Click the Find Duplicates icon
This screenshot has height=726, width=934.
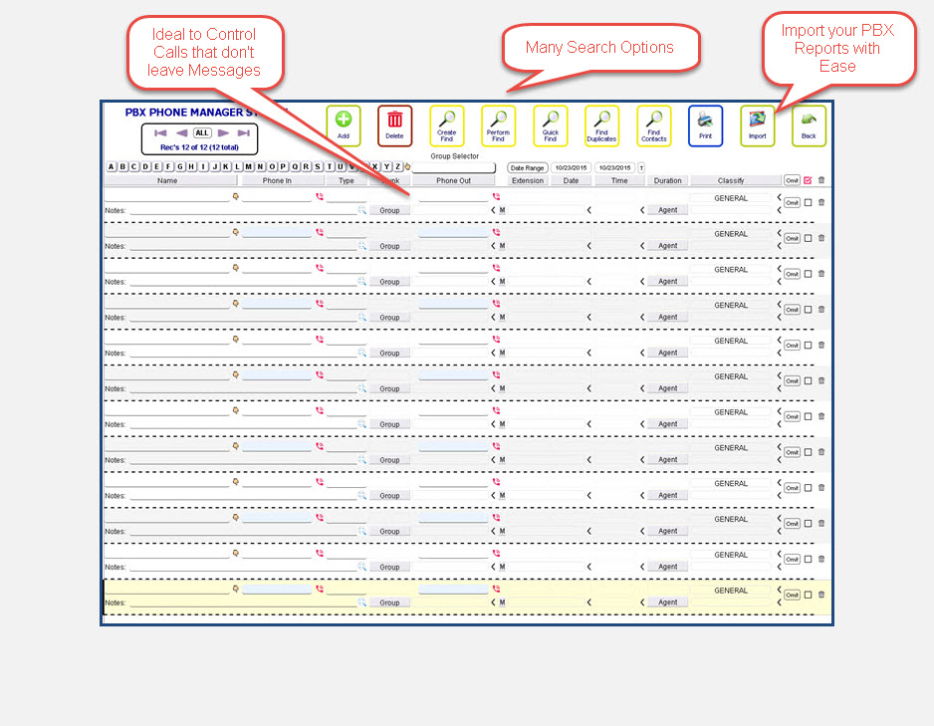pos(601,121)
